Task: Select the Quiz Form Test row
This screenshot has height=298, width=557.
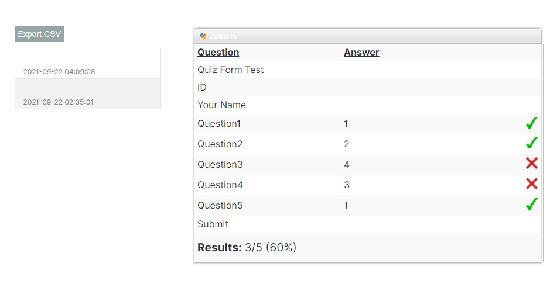Action: pyautogui.click(x=231, y=70)
